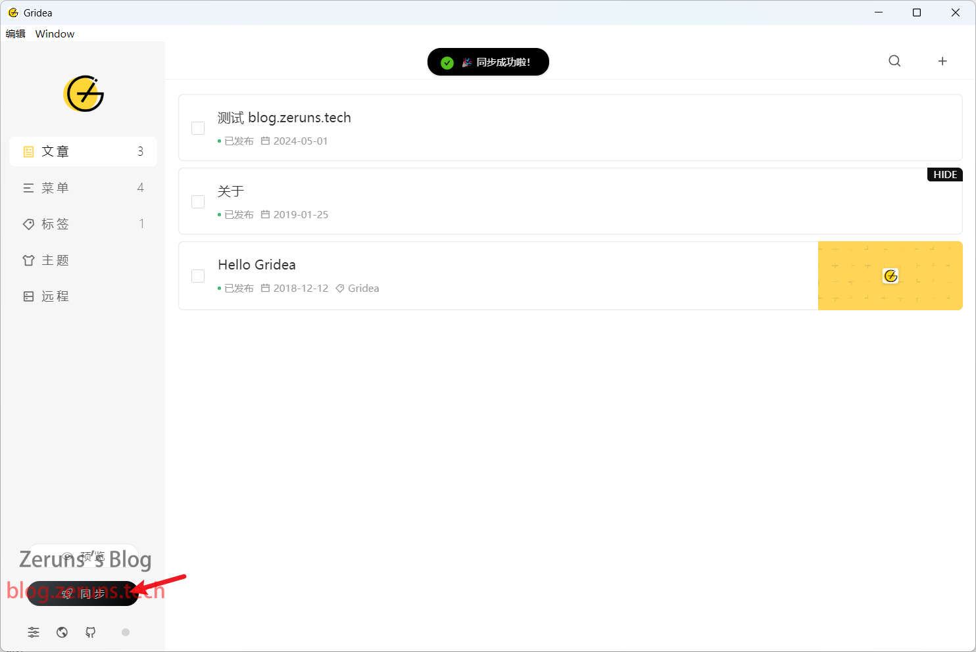Click the Gridea tag on Hello Gridea
976x652 pixels.
pyautogui.click(x=358, y=289)
